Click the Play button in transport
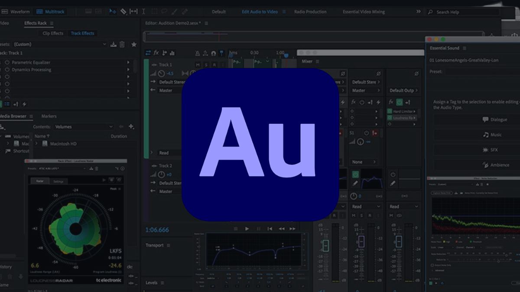Viewport: 520px width, 292px height. [247, 228]
